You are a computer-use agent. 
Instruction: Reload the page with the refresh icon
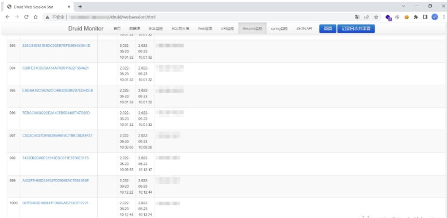click(x=26, y=17)
